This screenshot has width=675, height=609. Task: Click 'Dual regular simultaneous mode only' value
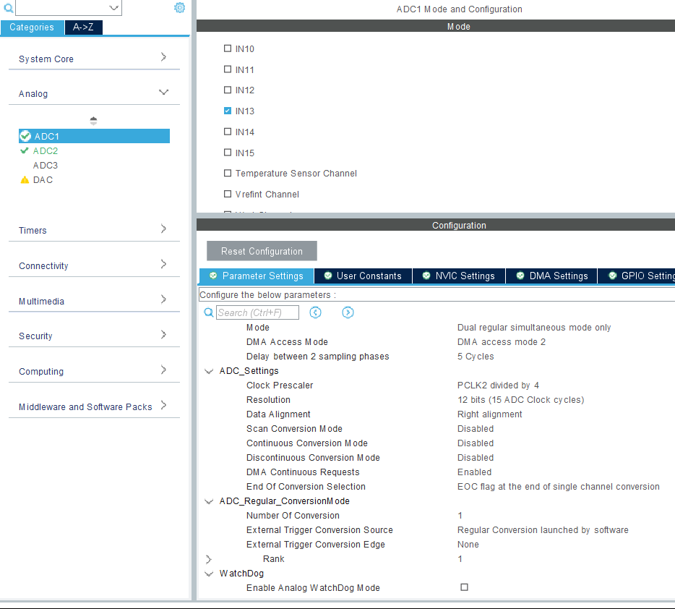click(x=534, y=328)
